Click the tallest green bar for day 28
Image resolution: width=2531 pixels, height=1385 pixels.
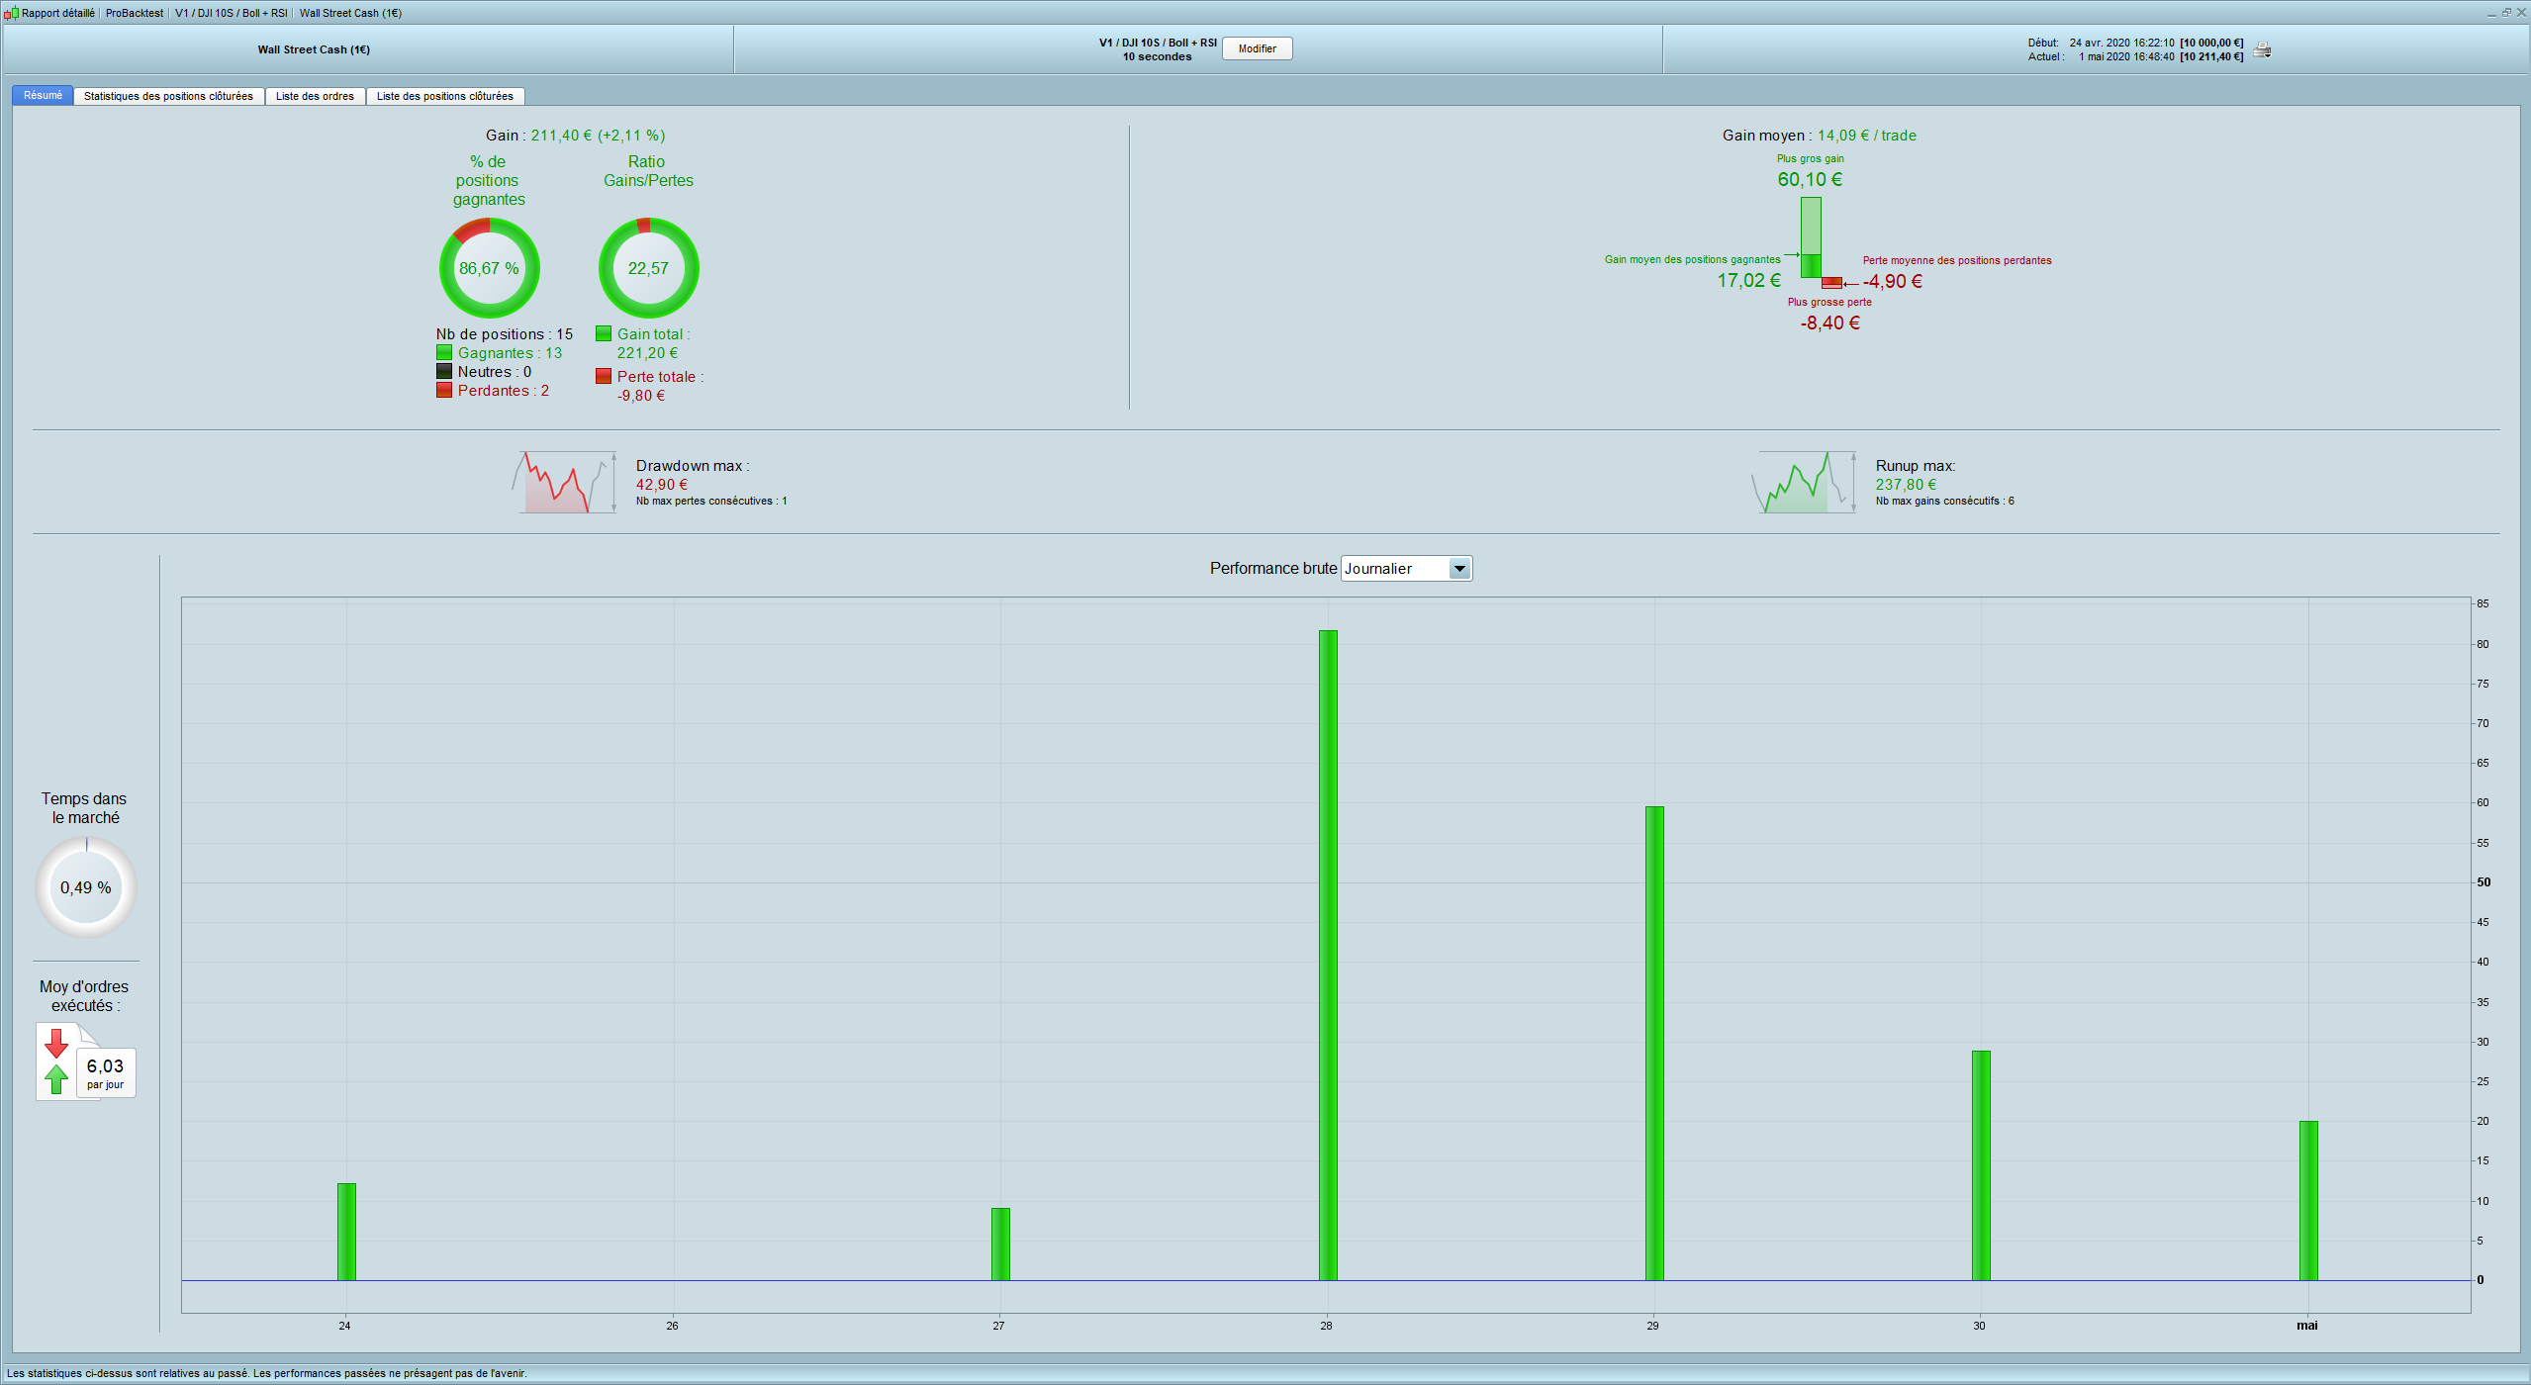pos(1328,955)
